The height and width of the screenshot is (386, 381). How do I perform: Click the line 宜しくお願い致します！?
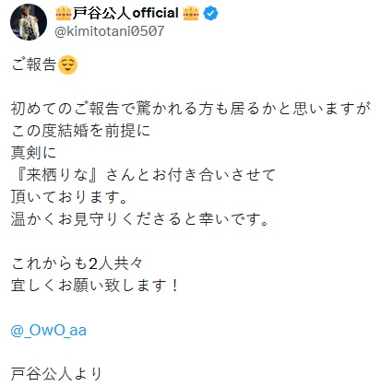click(95, 286)
